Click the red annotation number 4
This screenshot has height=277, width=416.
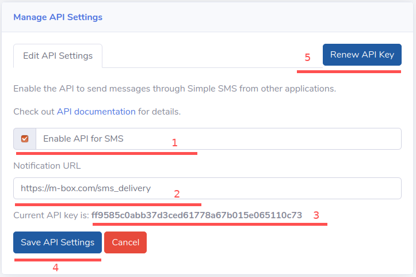coord(55,267)
